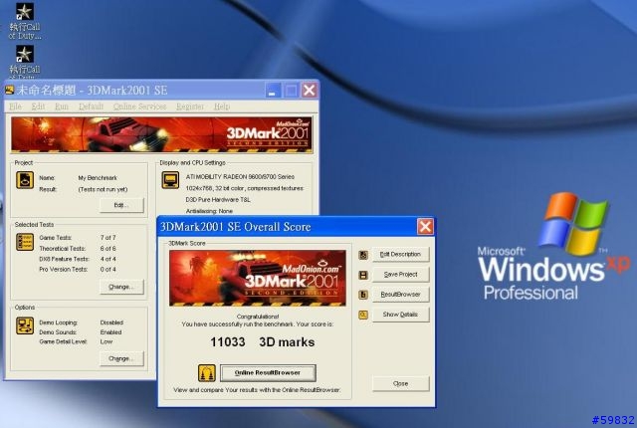
Task: Click the 3DMark2001 SE title bar app icon
Action: pyautogui.click(x=9, y=91)
